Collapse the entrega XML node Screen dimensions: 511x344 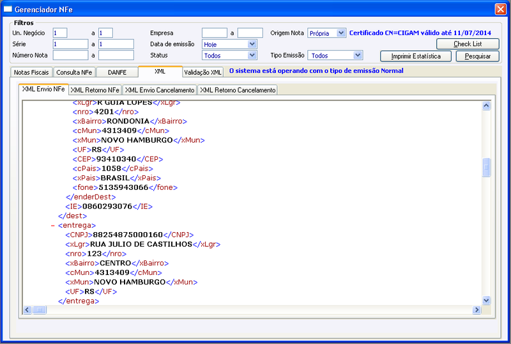pyautogui.click(x=53, y=226)
